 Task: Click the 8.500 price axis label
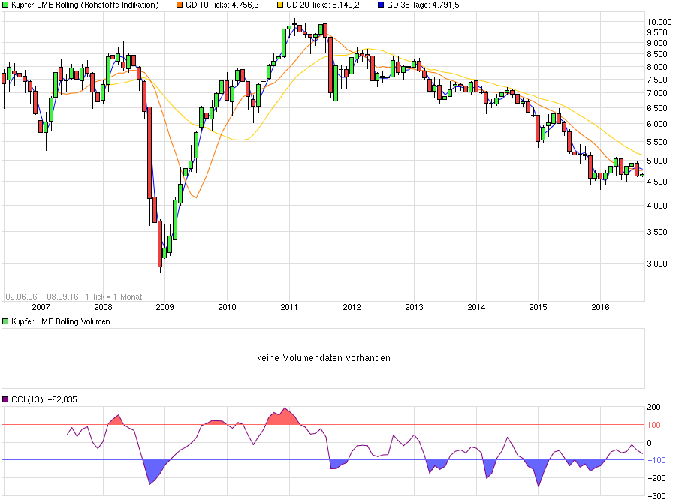pyautogui.click(x=657, y=54)
